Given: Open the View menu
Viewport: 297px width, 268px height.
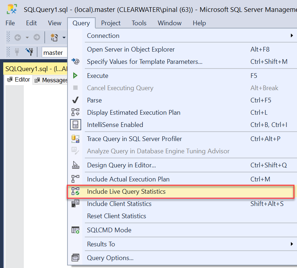Looking at the screenshot, I should pos(54,23).
